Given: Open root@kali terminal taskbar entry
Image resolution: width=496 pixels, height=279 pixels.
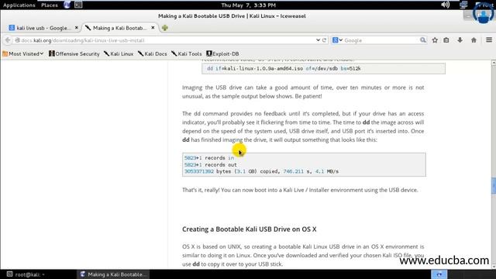Looking at the screenshot, I should [x=26, y=274].
